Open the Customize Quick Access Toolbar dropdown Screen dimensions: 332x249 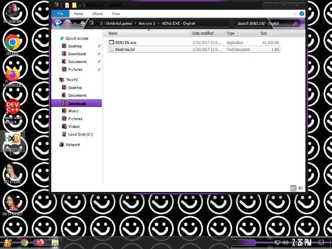click(x=80, y=6)
